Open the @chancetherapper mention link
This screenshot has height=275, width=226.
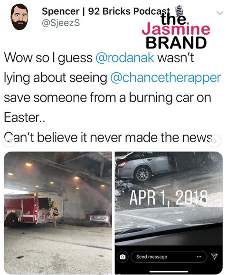point(165,77)
